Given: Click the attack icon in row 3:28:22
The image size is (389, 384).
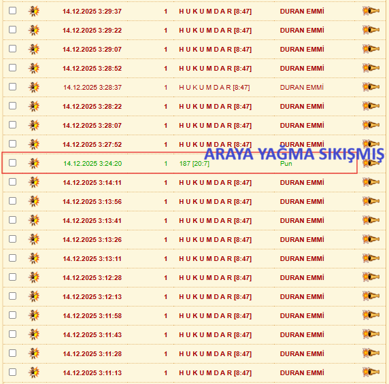Looking at the screenshot, I should (x=34, y=106).
